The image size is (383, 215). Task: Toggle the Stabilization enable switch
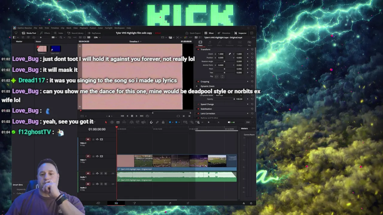coord(198,109)
